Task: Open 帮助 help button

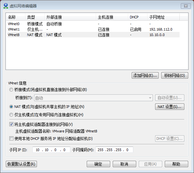Action: pos(176,164)
